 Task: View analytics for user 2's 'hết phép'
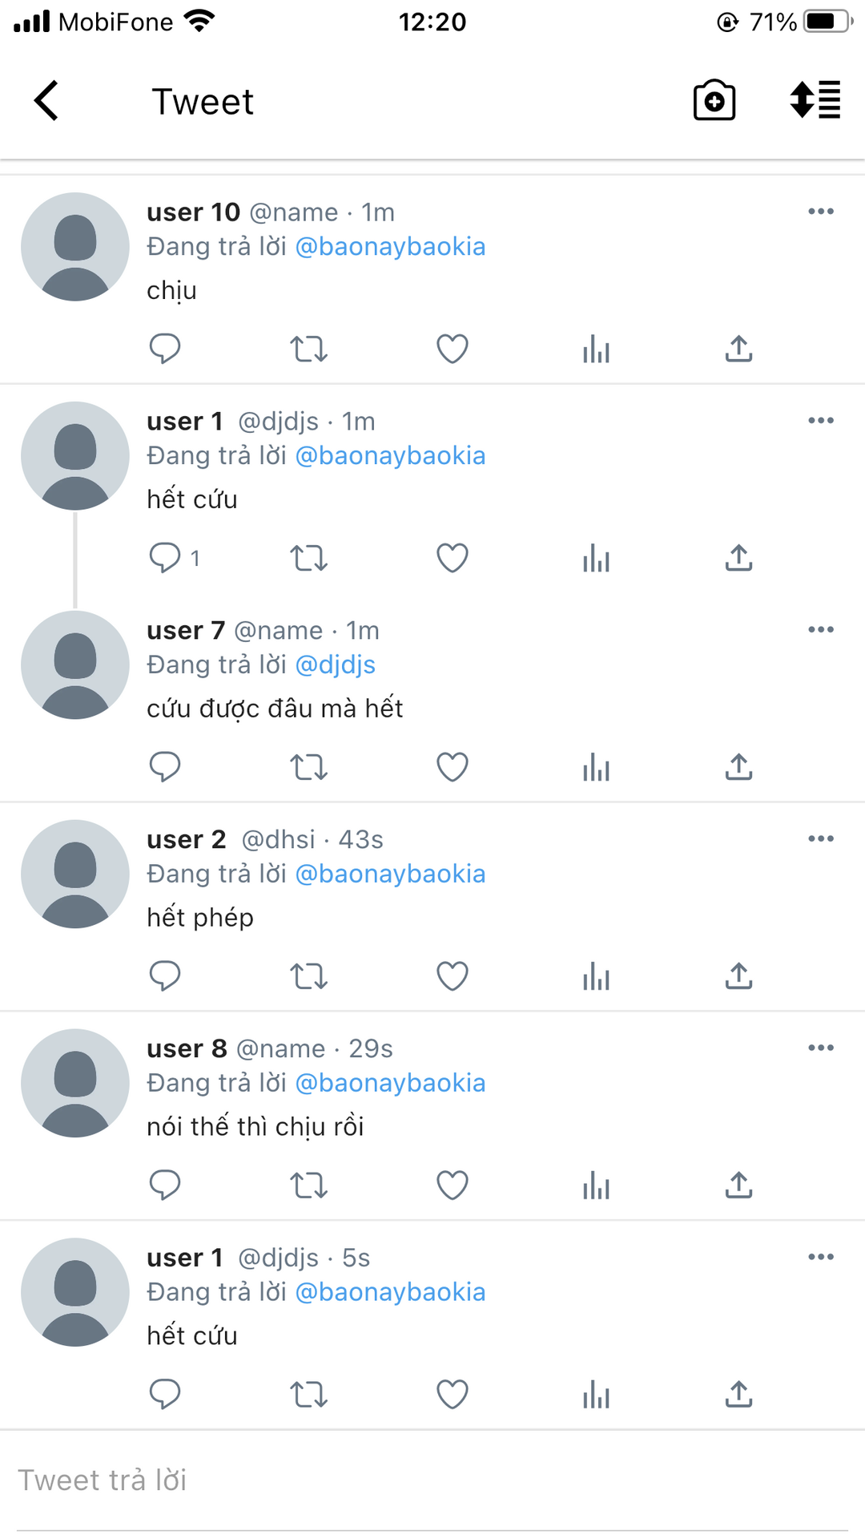coord(596,976)
